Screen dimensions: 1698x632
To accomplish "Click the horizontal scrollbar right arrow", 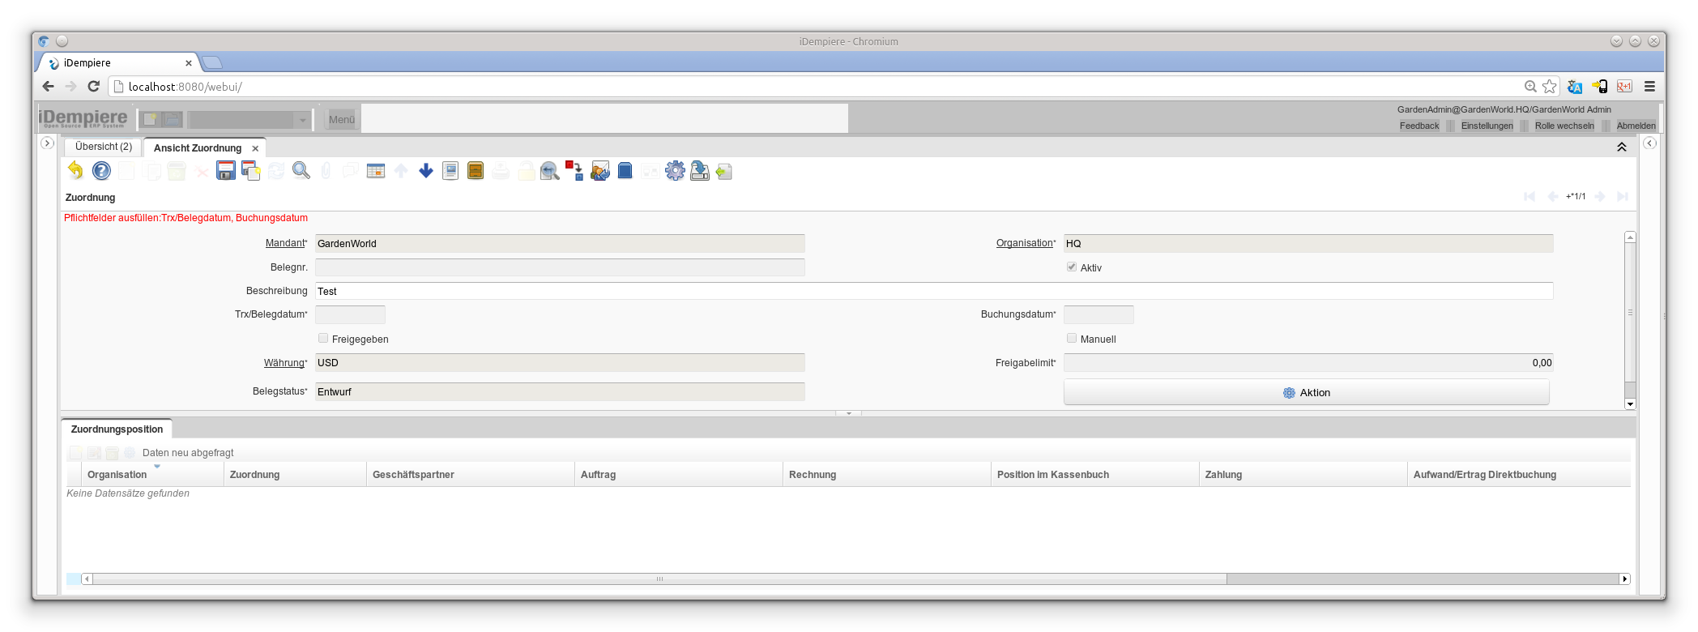I will [1624, 579].
